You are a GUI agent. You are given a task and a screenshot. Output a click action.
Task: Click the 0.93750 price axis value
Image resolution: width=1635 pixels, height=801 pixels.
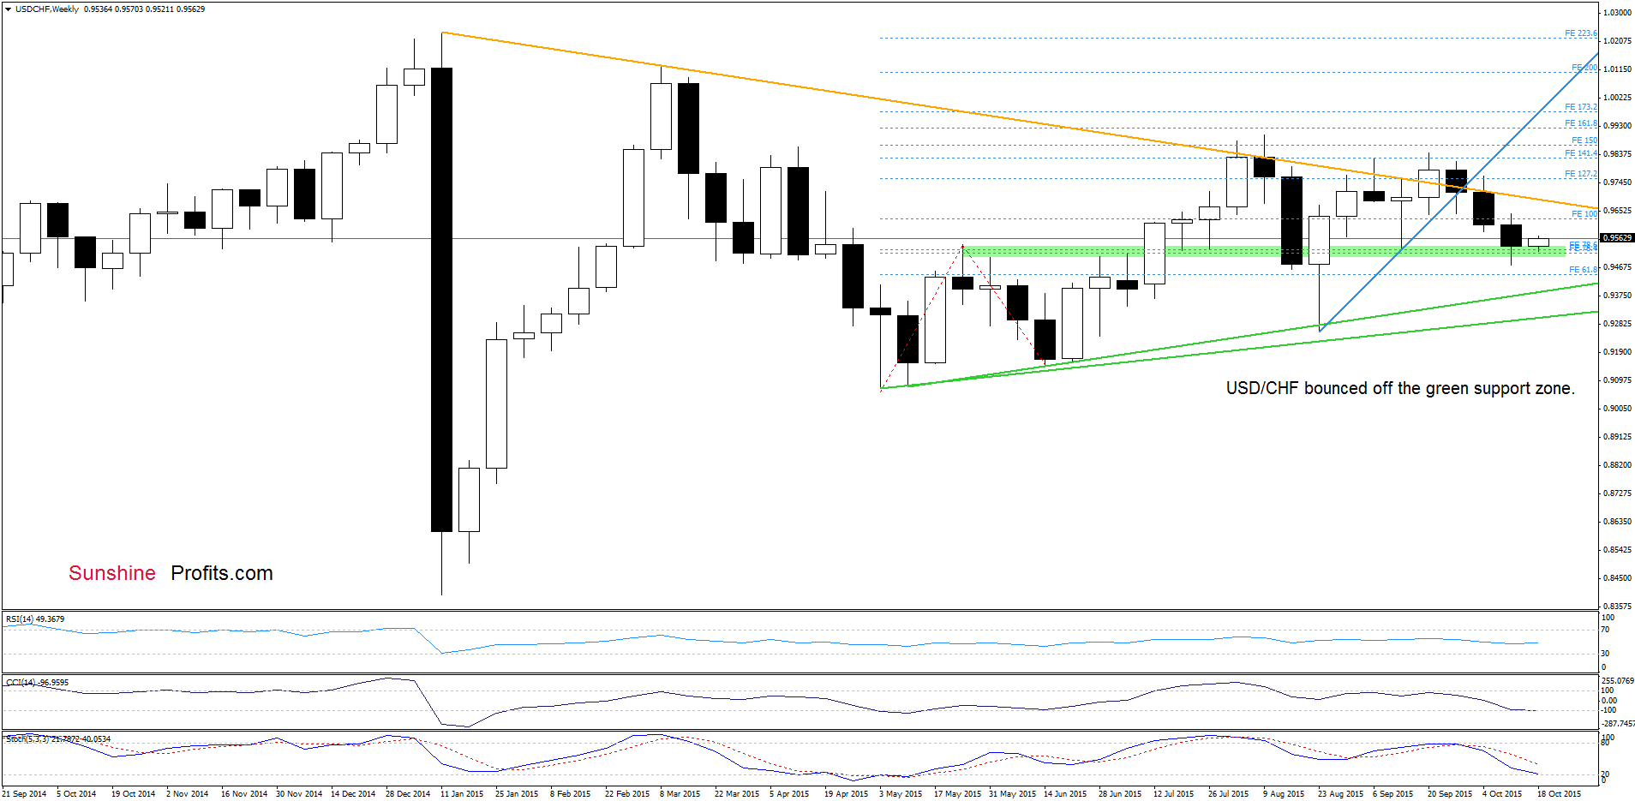pyautogui.click(x=1617, y=296)
